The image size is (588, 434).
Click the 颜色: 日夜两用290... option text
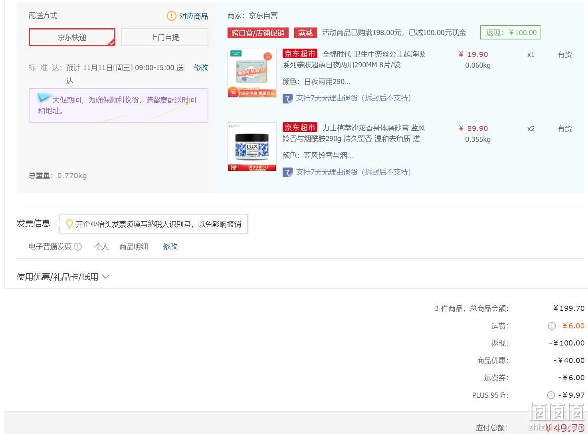pos(316,82)
